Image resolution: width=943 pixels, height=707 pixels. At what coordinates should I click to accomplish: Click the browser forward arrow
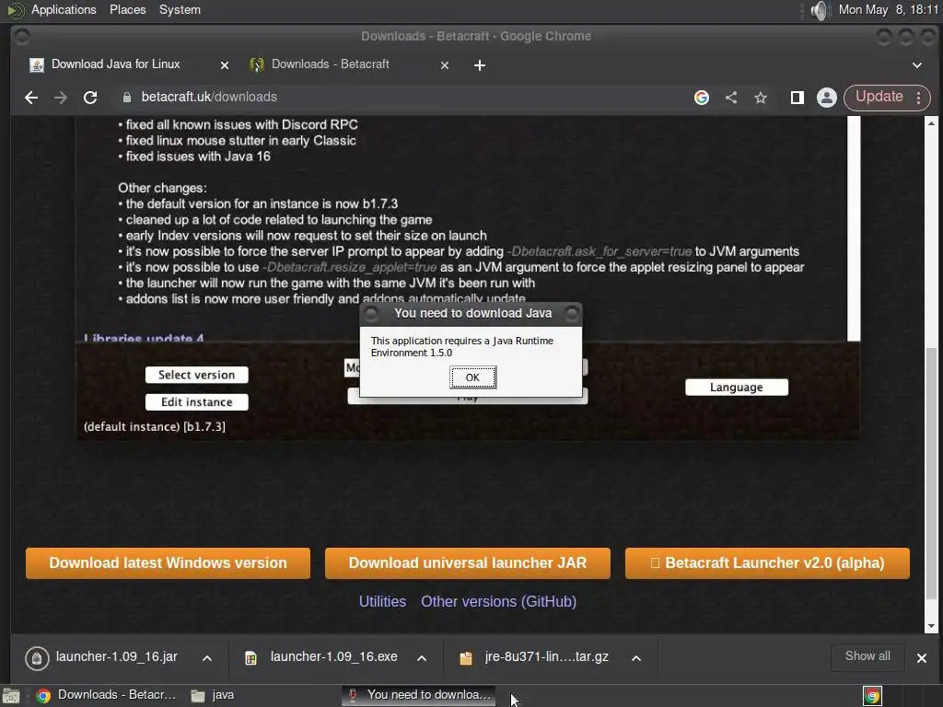click(61, 98)
